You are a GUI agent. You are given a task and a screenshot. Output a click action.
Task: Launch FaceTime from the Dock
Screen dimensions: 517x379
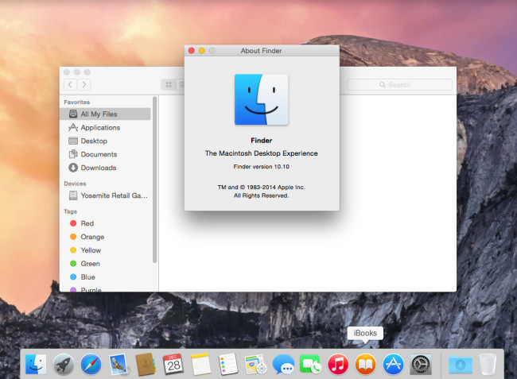point(310,364)
